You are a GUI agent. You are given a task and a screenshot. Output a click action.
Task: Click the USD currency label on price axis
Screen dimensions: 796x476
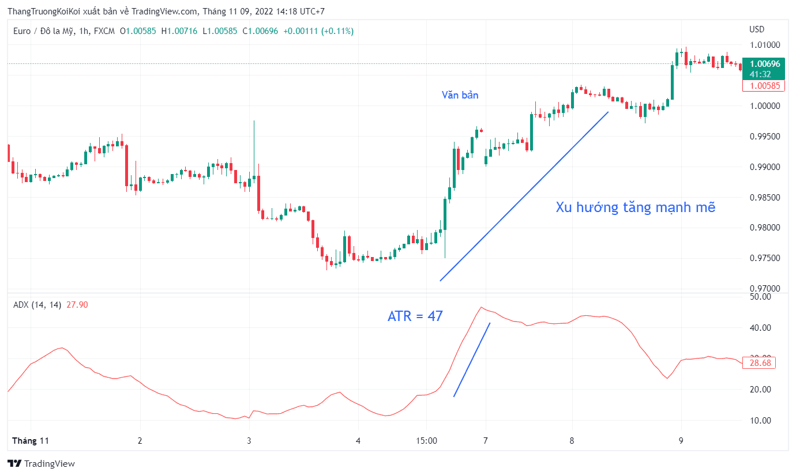tap(757, 29)
